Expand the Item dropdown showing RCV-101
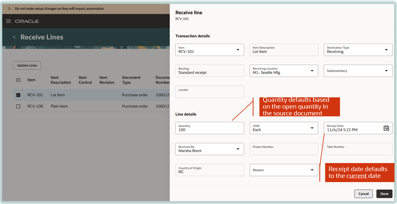This screenshot has height=204, width=397. tap(238, 50)
